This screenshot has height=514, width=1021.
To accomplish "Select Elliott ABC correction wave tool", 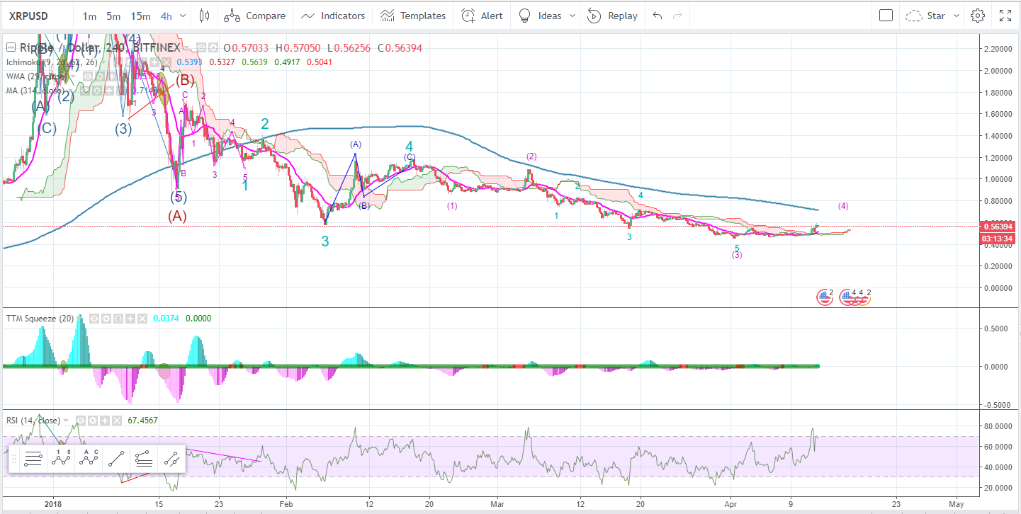I will [89, 459].
